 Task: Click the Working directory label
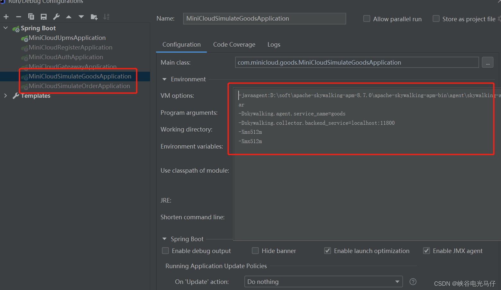(186, 130)
